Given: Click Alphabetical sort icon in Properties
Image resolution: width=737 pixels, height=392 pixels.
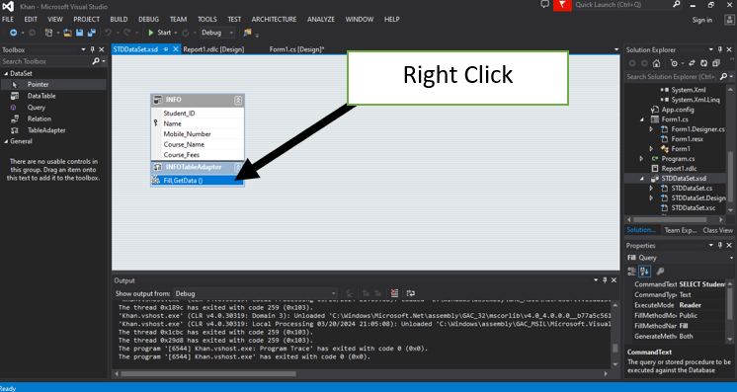Looking at the screenshot, I should (x=644, y=272).
